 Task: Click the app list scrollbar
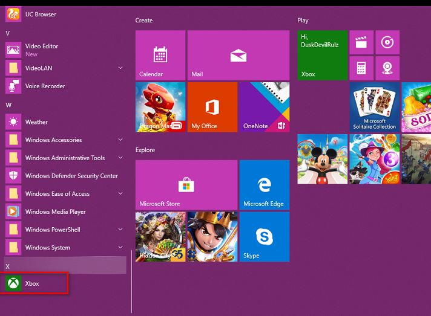tap(132, 281)
